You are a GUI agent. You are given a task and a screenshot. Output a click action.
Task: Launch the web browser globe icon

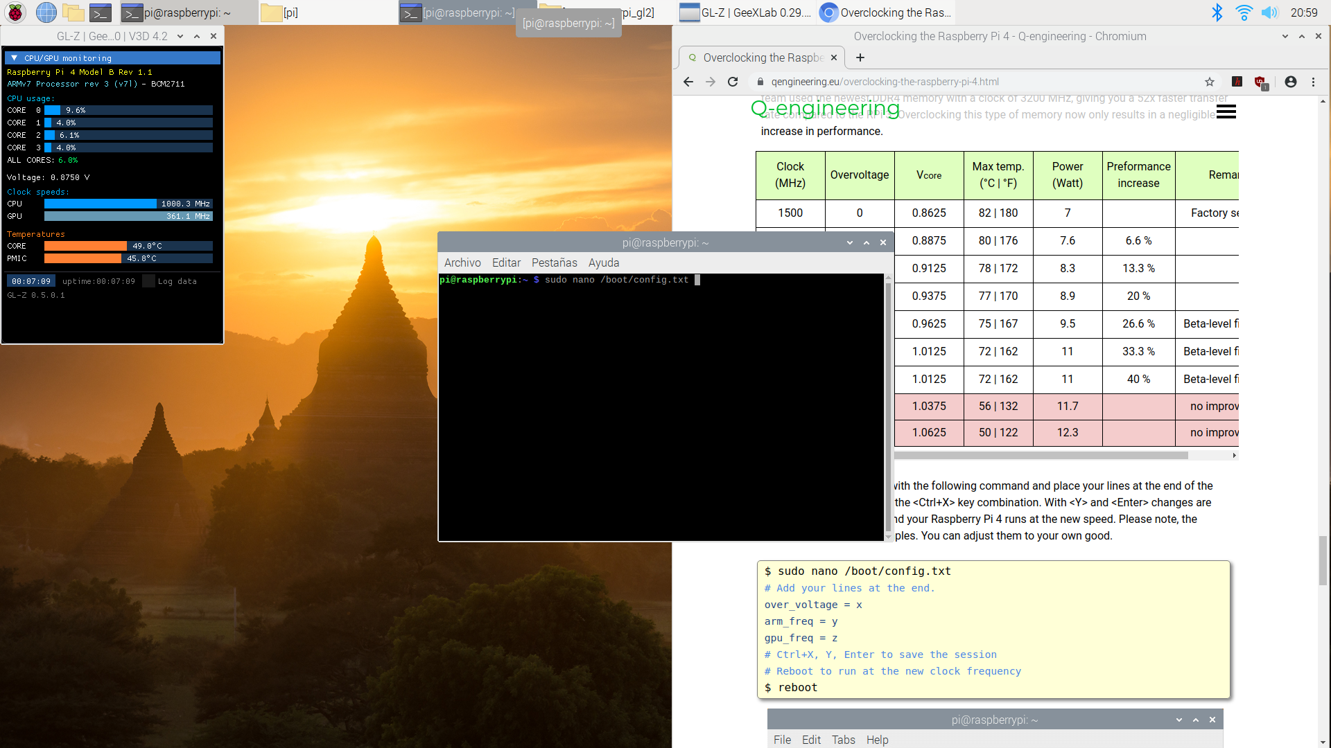46,12
